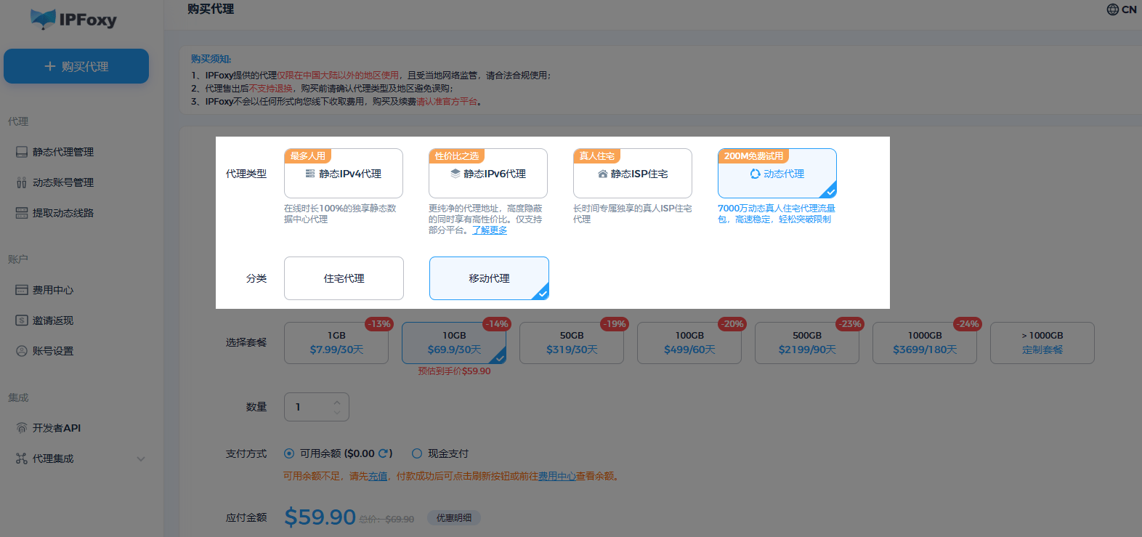
Task: Select the 可用余额 payment radio button
Action: click(289, 453)
